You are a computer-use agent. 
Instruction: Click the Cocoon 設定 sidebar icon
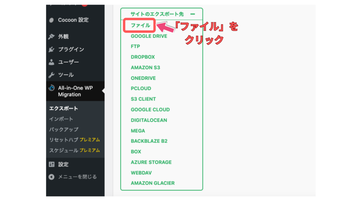click(52, 20)
